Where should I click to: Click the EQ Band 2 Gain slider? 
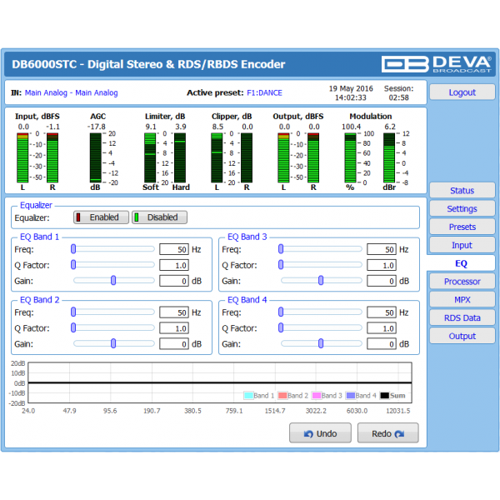click(112, 343)
